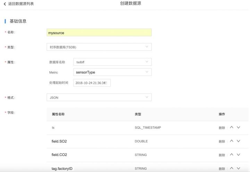Image resolution: width=250 pixels, height=172 pixels.
Task: Open the 类型 dropdown showing 时序数据库(TSDB)
Action: point(99,47)
